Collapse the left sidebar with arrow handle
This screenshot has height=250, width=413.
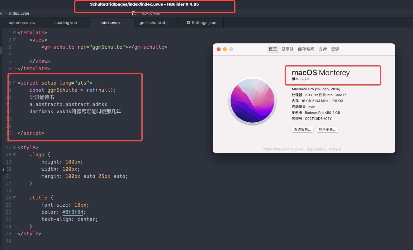(x=3, y=169)
